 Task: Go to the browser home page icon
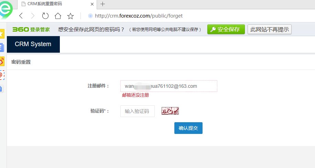pyautogui.click(x=58, y=16)
